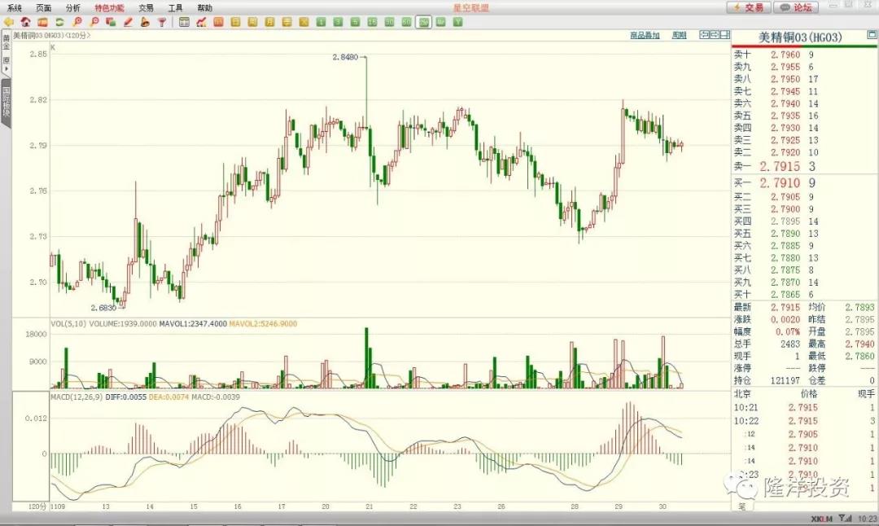
Task: Click the 商品叠加 link
Action: [x=645, y=35]
